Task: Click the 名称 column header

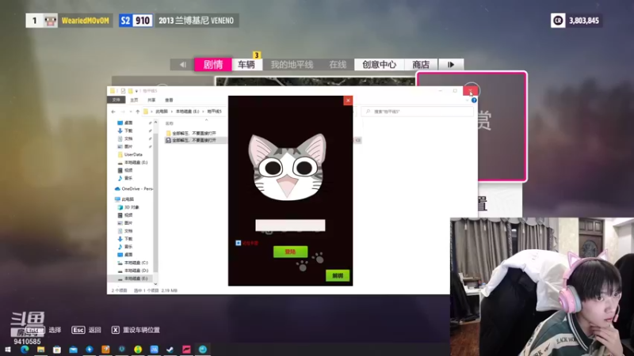Action: coord(170,123)
